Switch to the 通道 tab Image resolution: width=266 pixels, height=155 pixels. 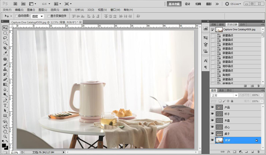[x=221, y=90]
